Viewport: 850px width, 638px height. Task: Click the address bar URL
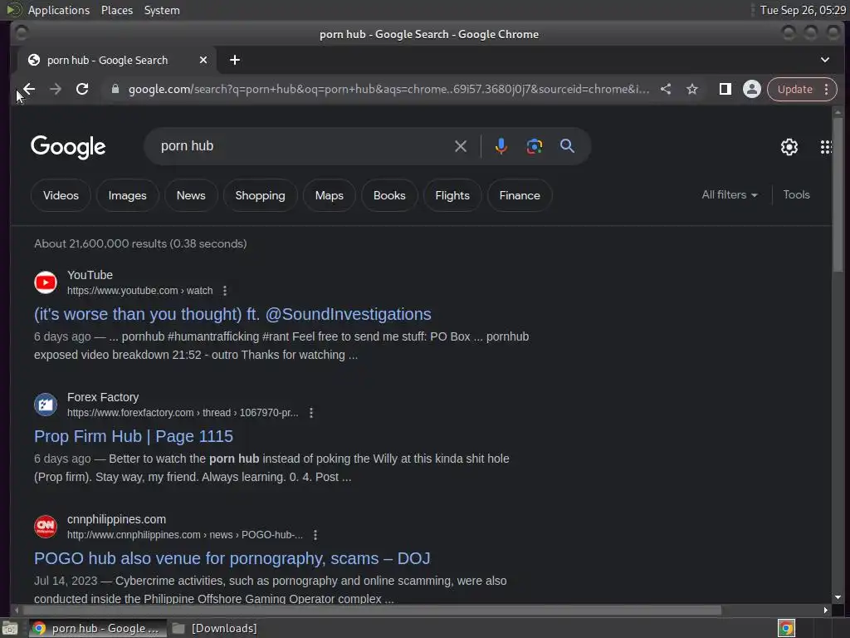[388, 89]
